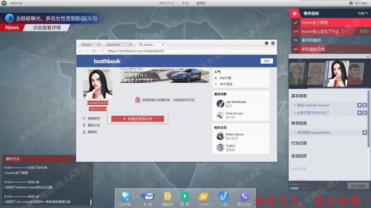This screenshot has width=371, height=208.
Task: Open Todd II.'s profile link
Action: [231, 146]
